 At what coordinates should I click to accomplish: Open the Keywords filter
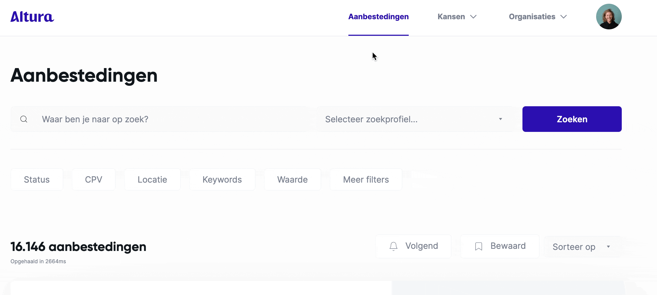[222, 179]
